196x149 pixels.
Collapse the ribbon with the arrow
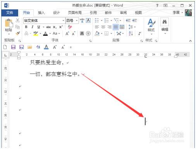[190, 41]
